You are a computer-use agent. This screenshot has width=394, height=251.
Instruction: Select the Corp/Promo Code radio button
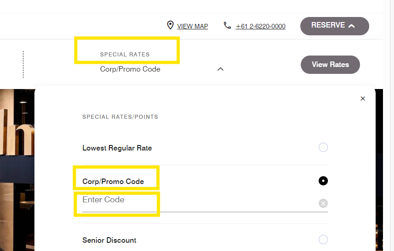[323, 181]
